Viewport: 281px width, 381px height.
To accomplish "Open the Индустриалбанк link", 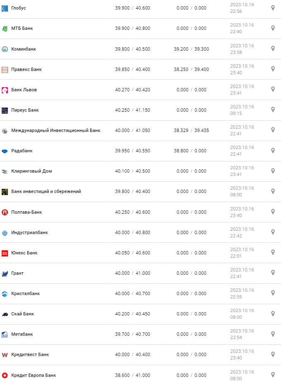I will click(x=29, y=232).
